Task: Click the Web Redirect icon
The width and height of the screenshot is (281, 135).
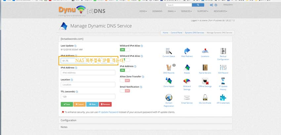Action: (x=187, y=51)
